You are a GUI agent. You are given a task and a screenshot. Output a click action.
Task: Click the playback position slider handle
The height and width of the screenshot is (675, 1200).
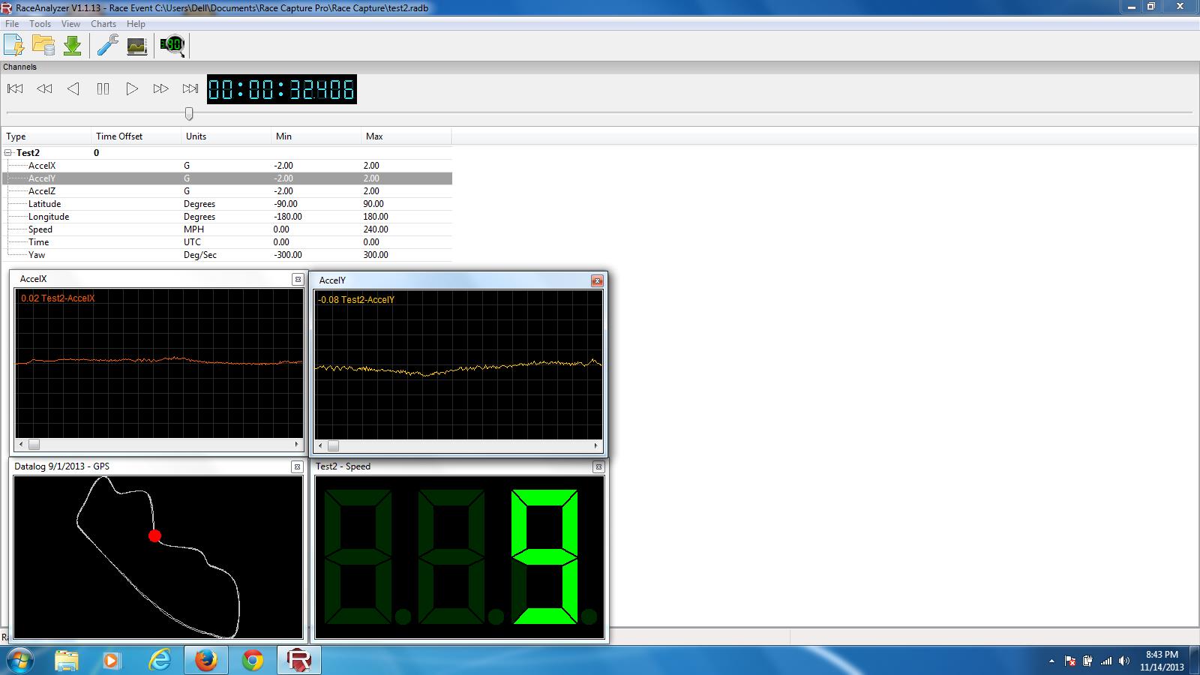pos(189,113)
